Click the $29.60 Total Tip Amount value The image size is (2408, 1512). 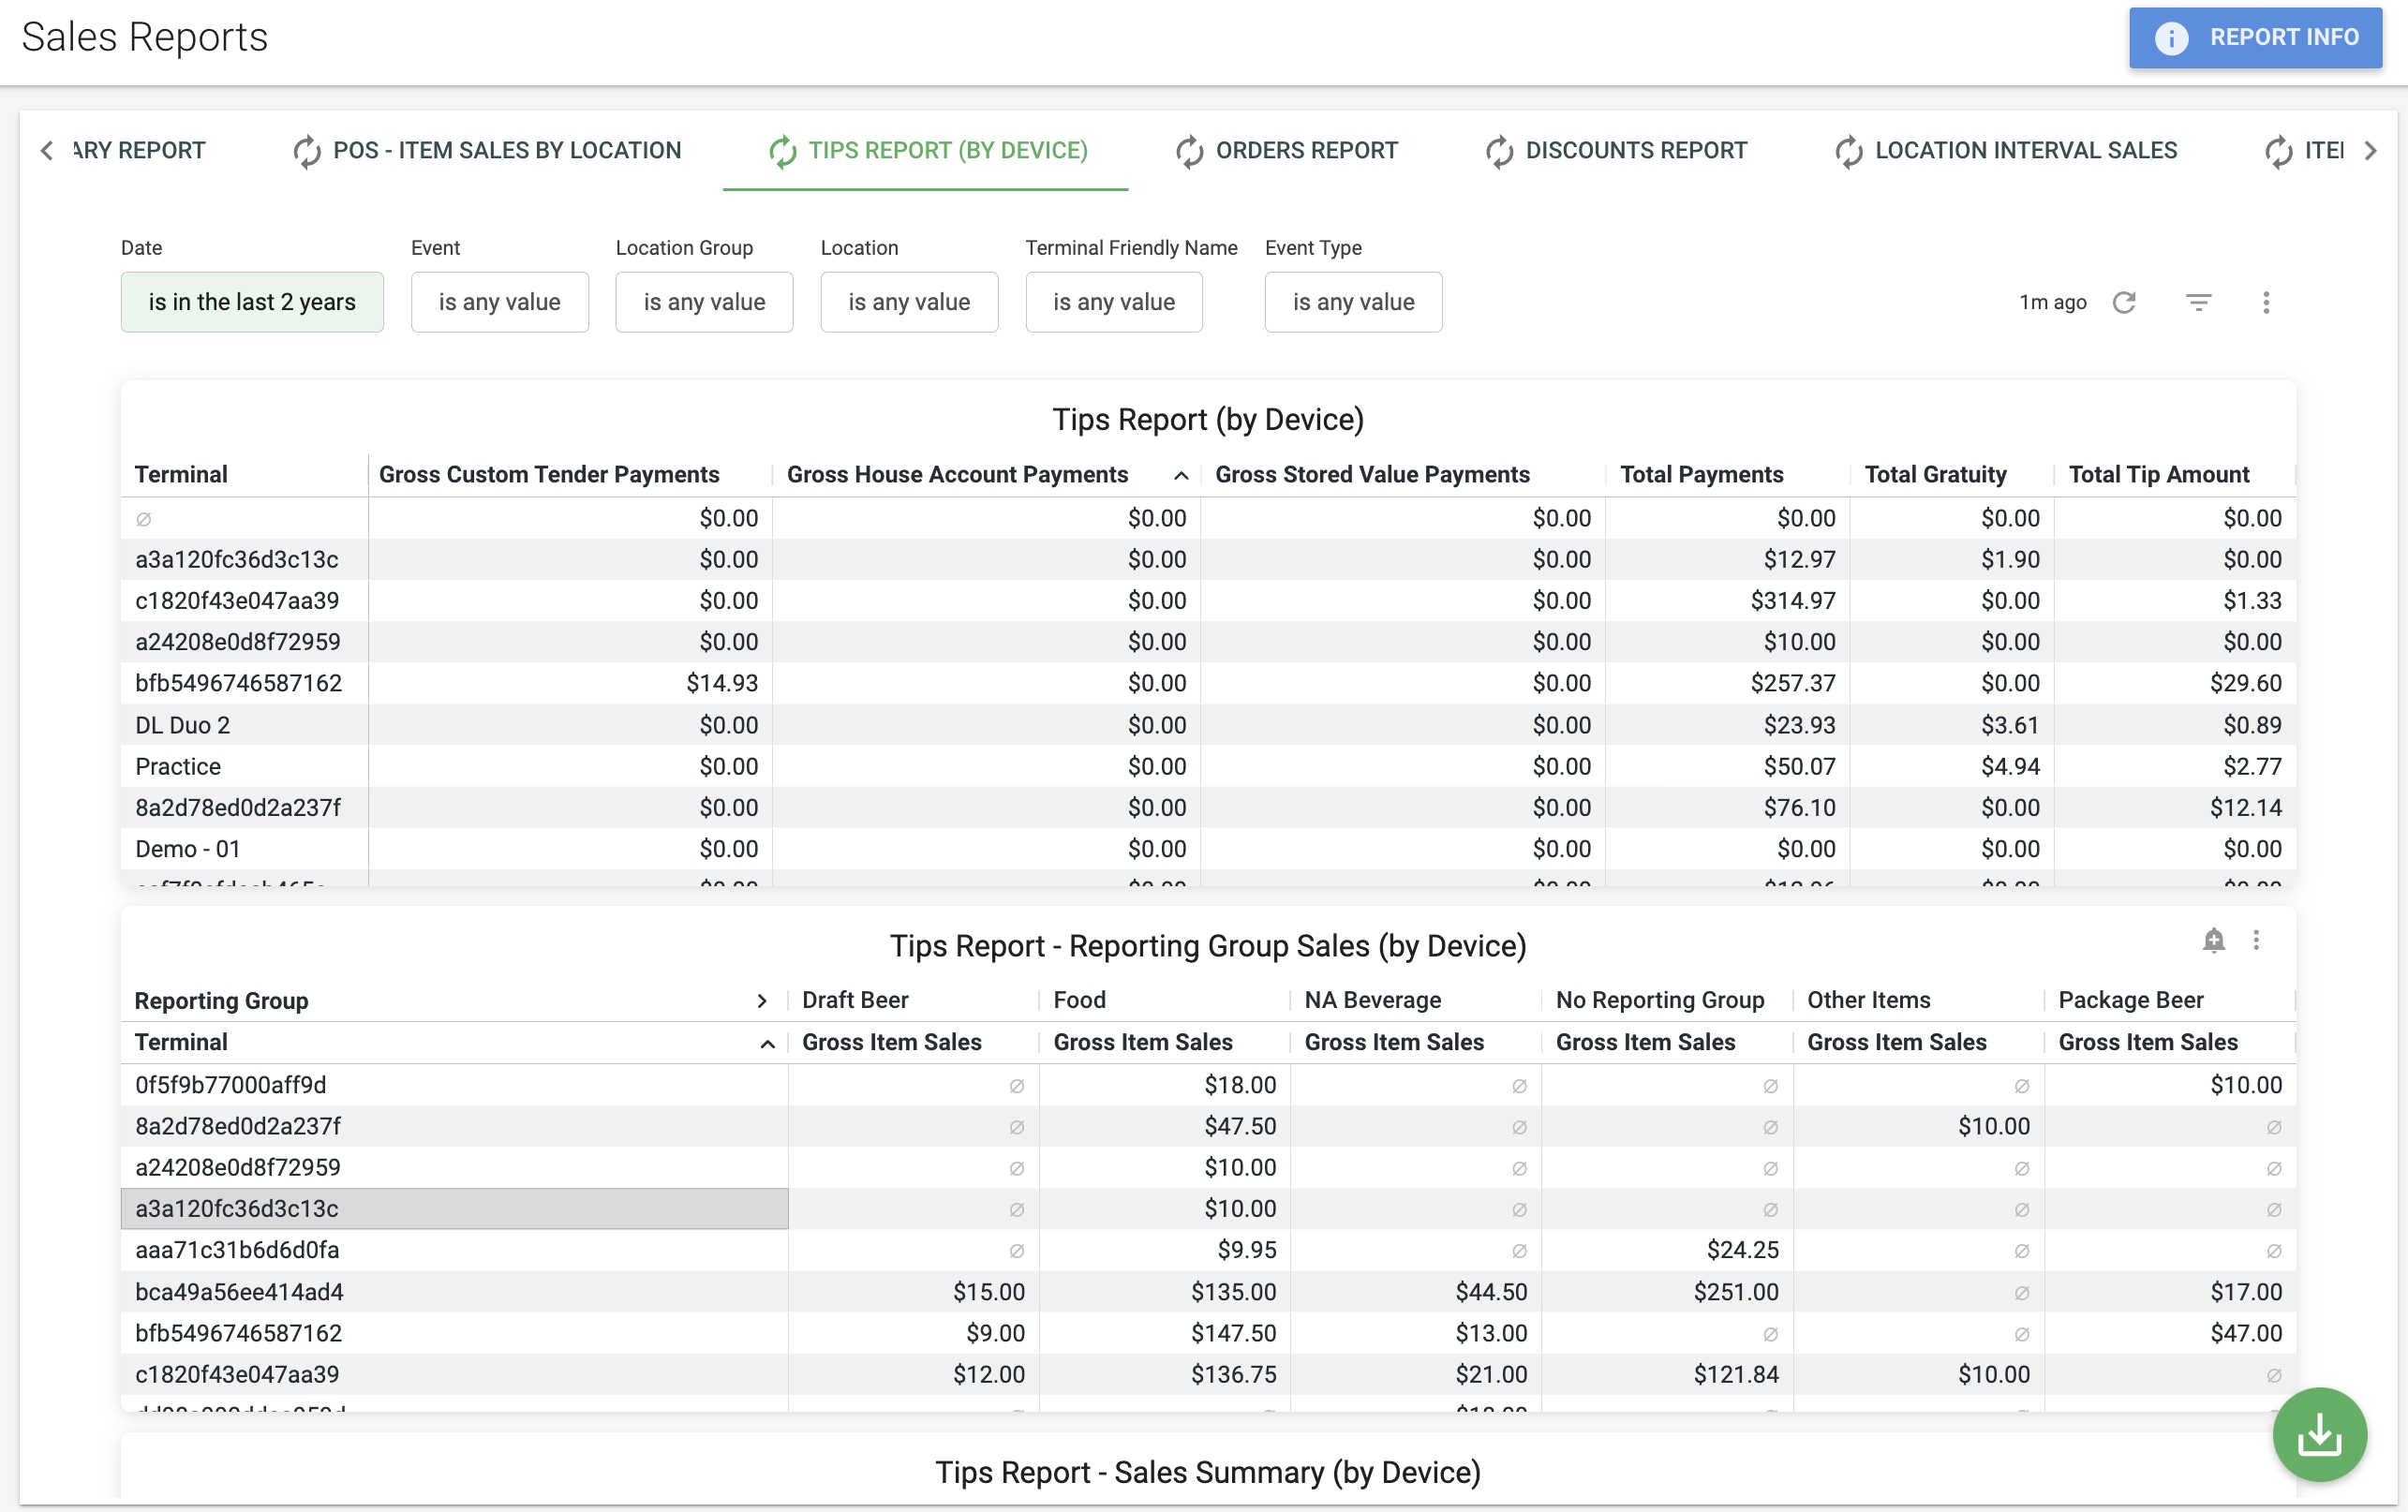coord(2246,683)
